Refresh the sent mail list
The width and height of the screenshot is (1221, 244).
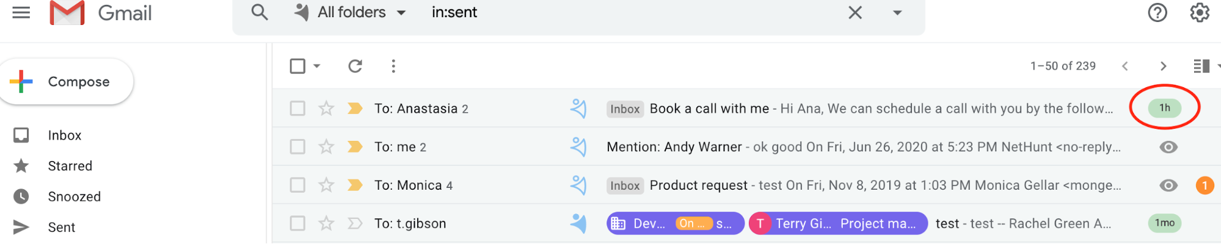tap(355, 66)
